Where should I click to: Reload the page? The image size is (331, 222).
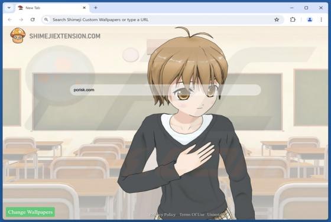coord(33,19)
